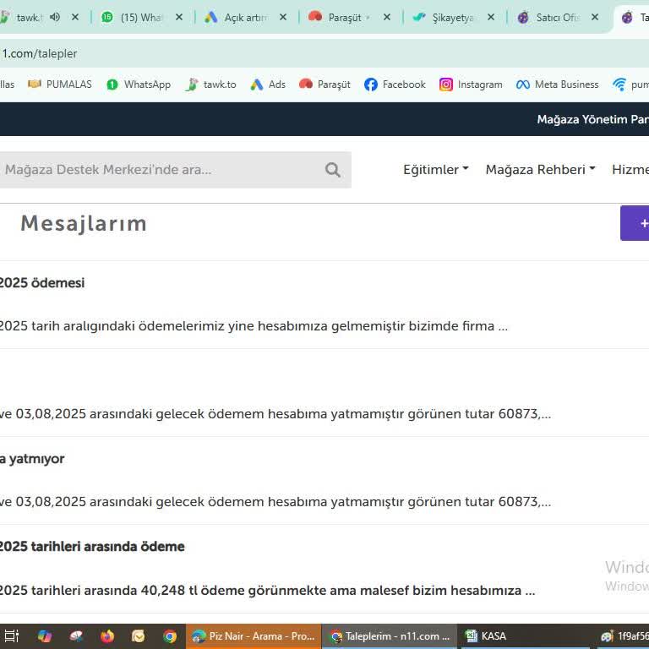Open the yellow mail app in taskbar
Screen dimensions: 649x649
pos(139,635)
